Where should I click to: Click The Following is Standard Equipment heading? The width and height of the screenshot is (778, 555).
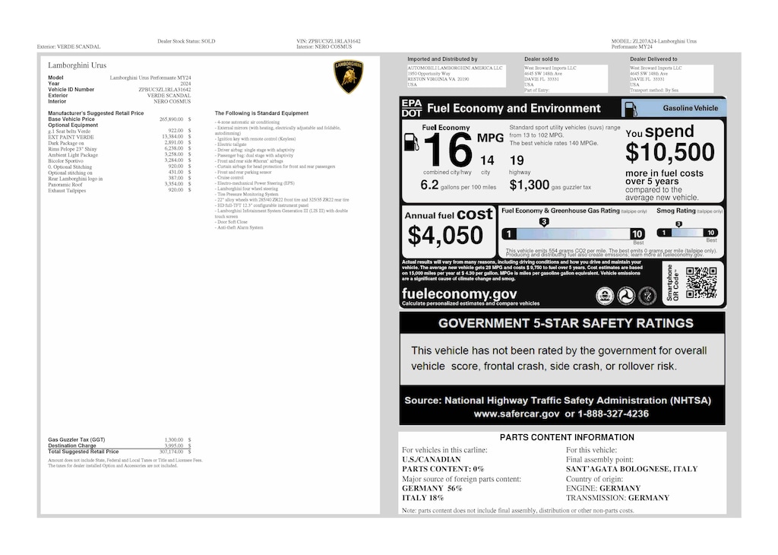261,113
